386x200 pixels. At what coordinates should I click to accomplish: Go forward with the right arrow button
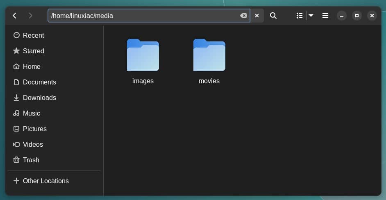(30, 16)
